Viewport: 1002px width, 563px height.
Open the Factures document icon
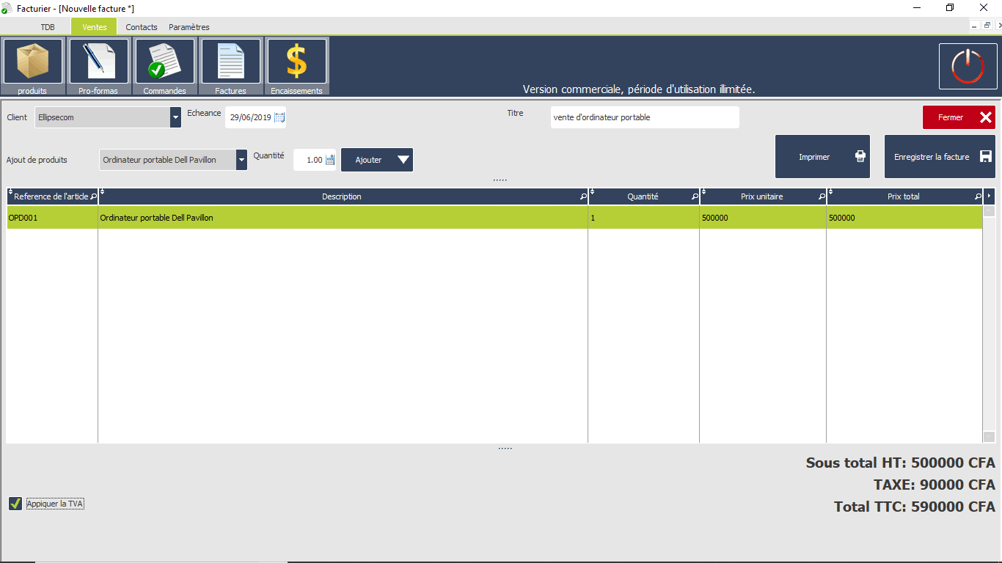point(230,62)
